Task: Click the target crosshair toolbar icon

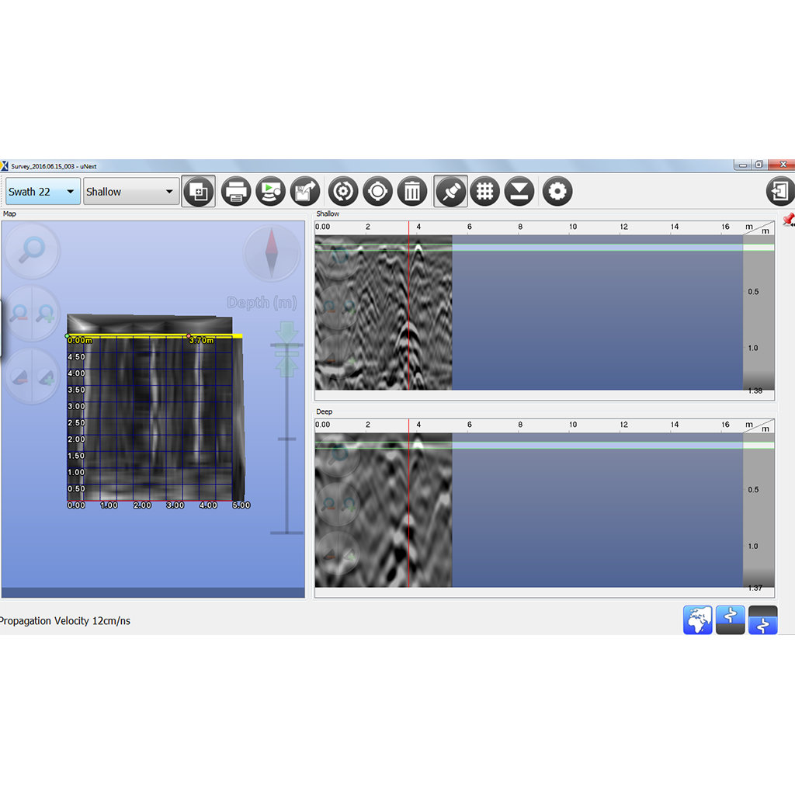Action: click(377, 191)
